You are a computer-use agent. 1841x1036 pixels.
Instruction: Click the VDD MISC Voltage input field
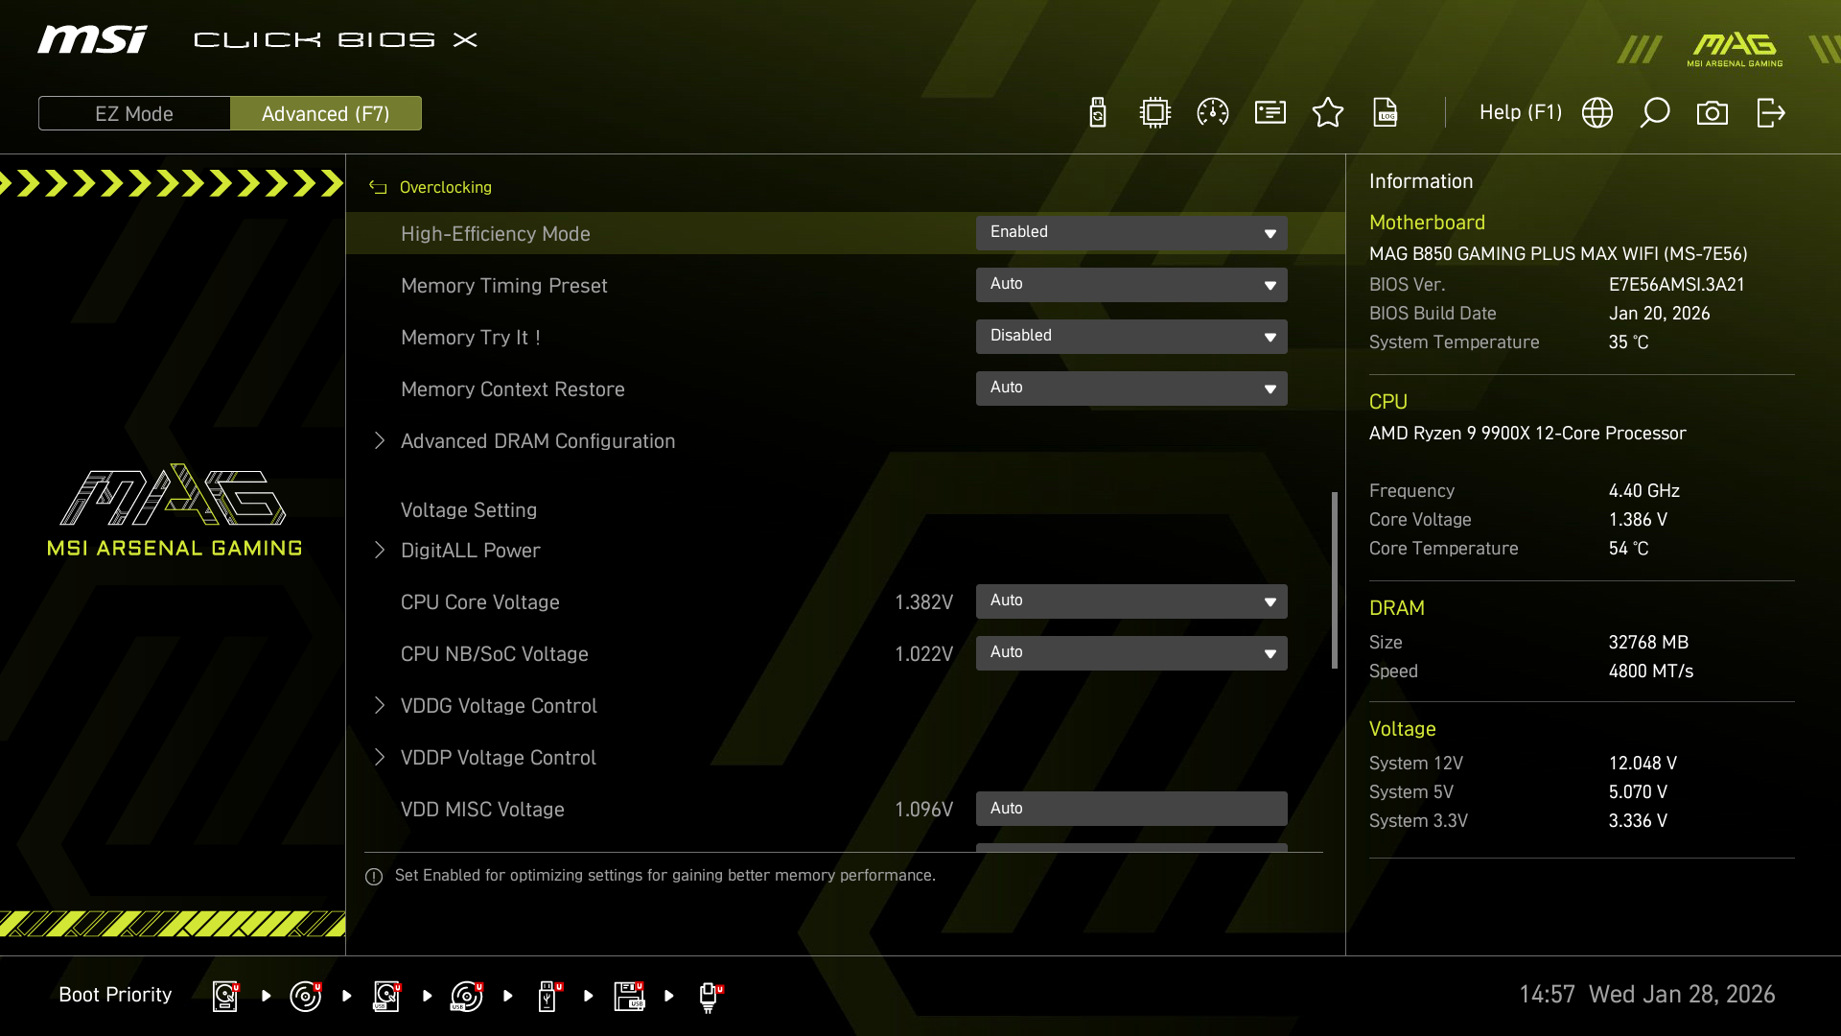click(1131, 809)
